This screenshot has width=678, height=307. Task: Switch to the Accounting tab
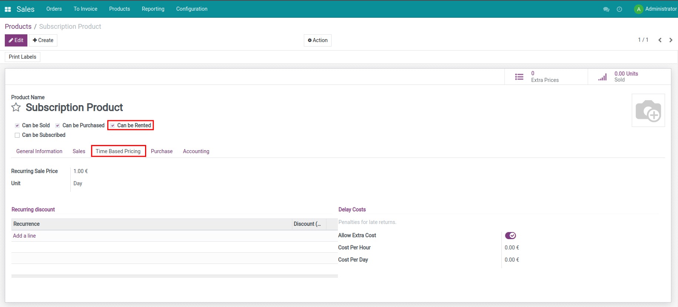196,151
